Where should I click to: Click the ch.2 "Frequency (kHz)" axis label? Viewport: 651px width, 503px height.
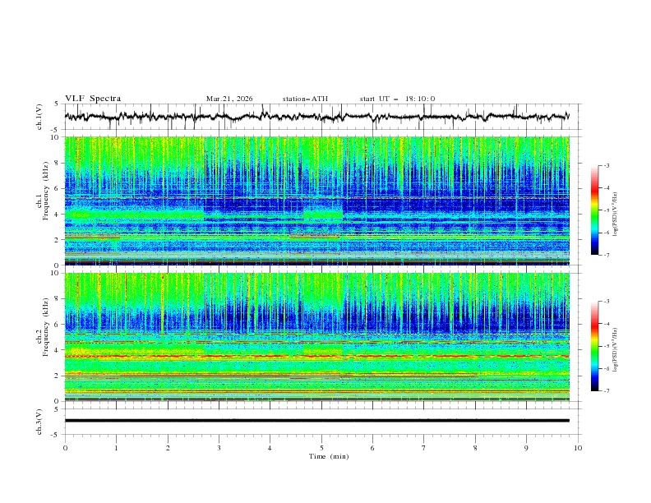[45, 327]
